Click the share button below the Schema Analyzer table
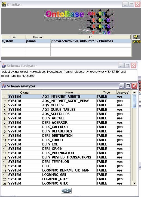This screenshot has width=141, height=197. click(66, 190)
